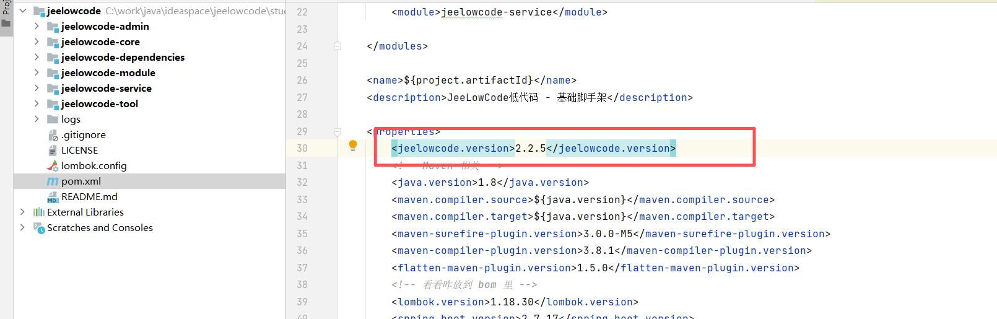
Task: Fold the properties block at line 29
Action: point(337,131)
